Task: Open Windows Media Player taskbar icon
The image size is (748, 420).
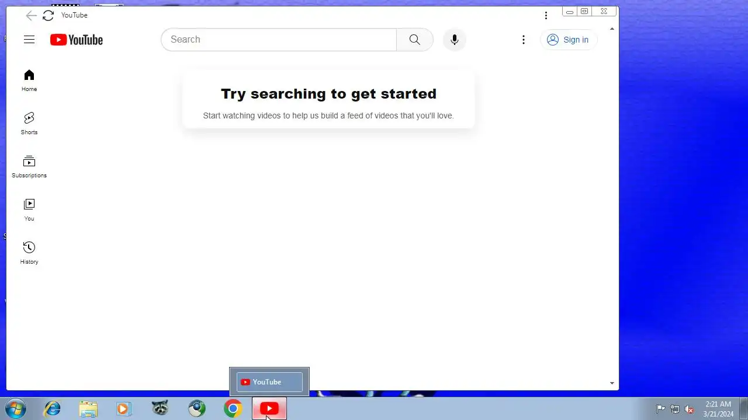Action: (124, 409)
